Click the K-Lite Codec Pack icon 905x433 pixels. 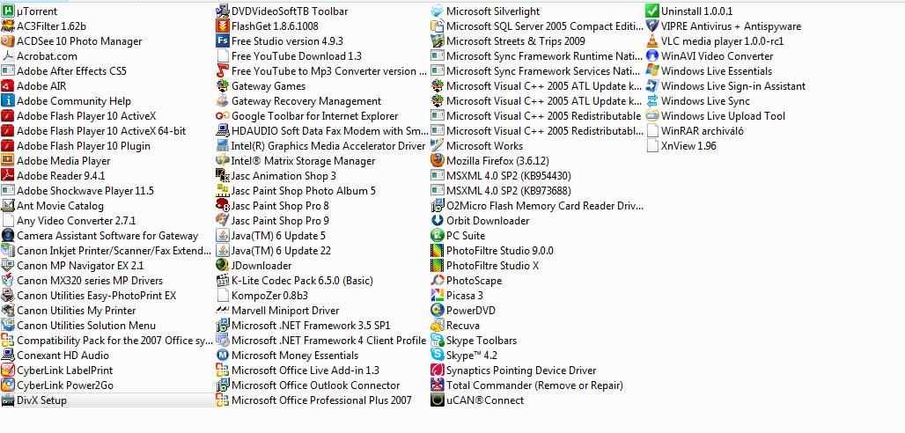[x=222, y=281]
